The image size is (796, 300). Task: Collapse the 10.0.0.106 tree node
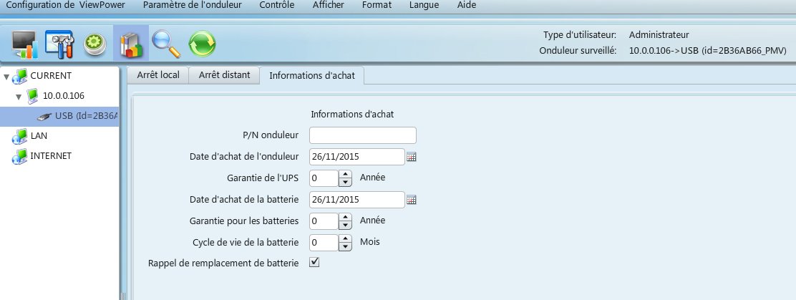[x=19, y=96]
